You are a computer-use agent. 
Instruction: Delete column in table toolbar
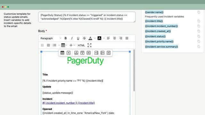coord(109,53)
